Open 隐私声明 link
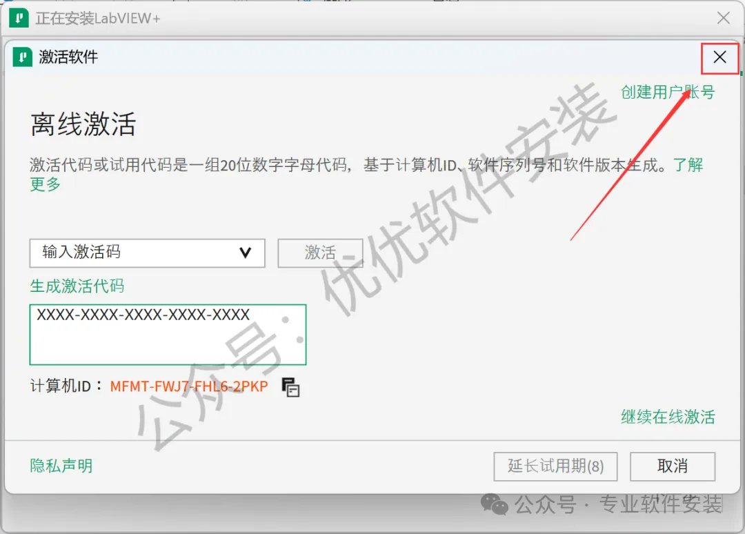Screen dimensions: 745x534 click(x=61, y=466)
